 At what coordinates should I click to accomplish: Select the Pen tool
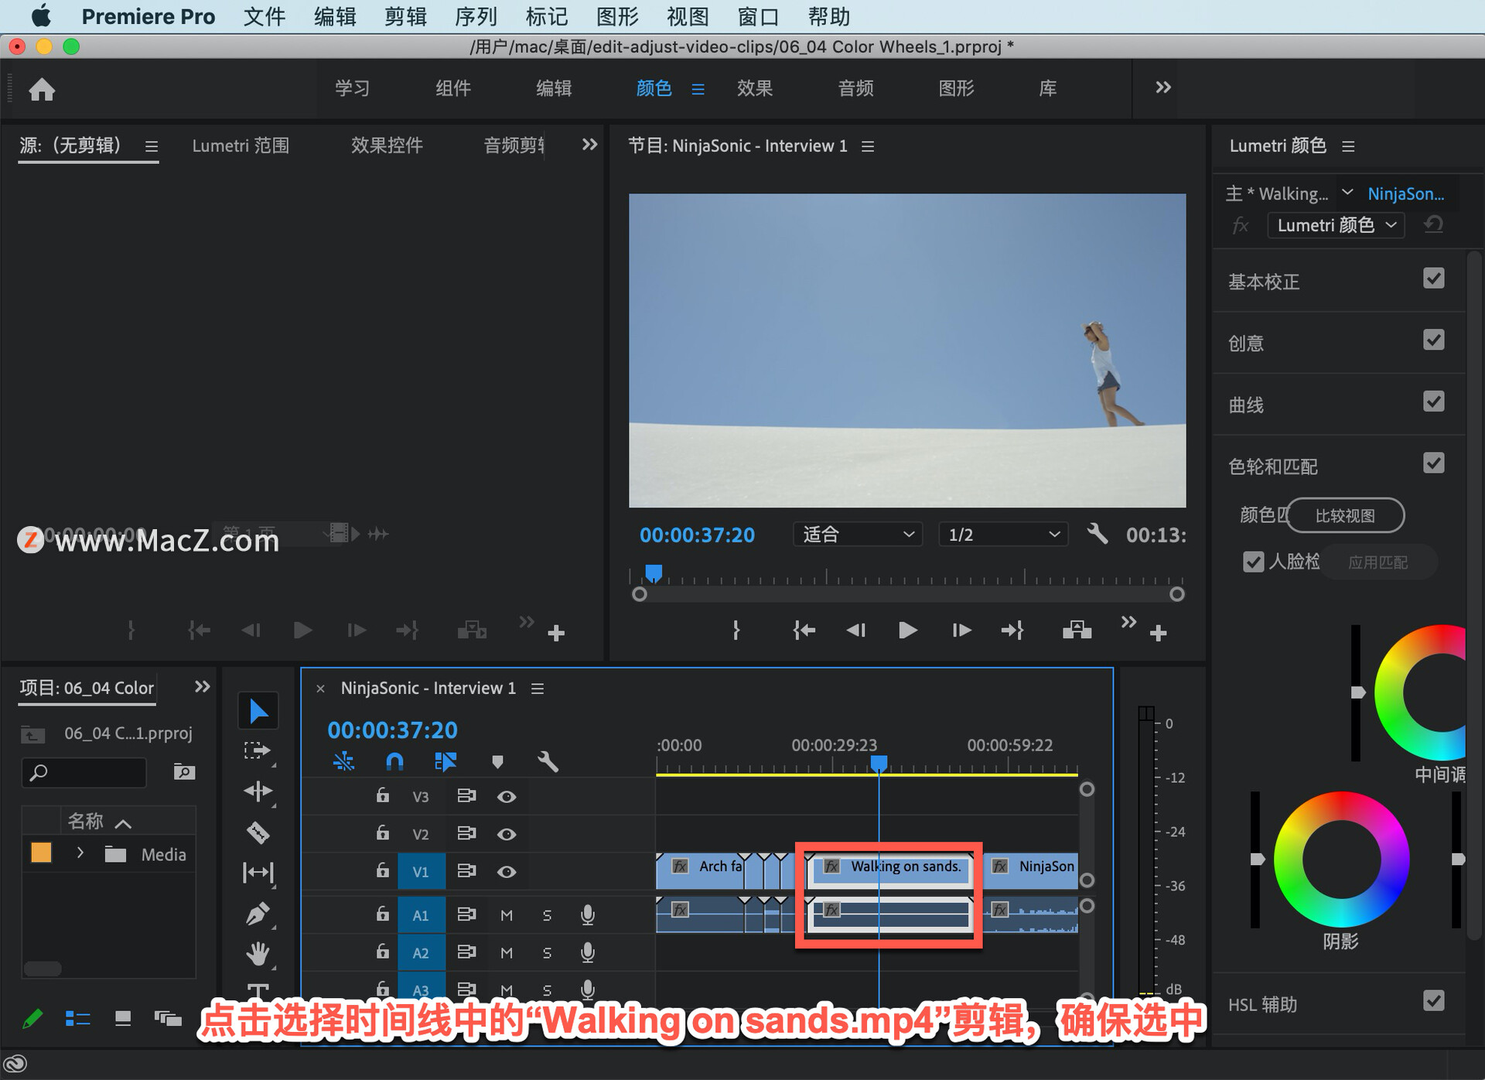[258, 914]
